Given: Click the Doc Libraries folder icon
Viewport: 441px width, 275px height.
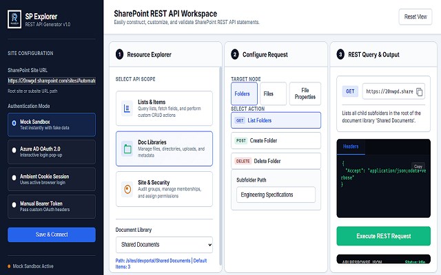Looking at the screenshot, I should (x=127, y=148).
